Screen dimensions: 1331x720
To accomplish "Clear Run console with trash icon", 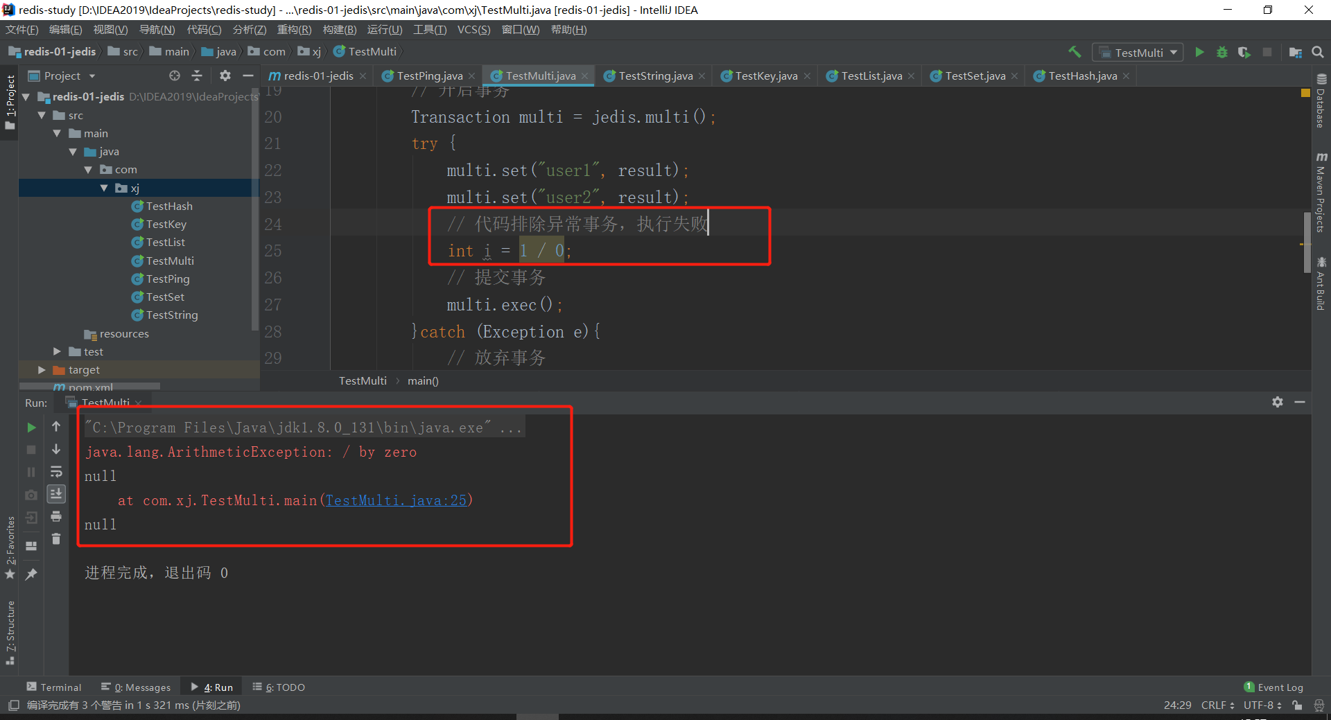I will [x=56, y=538].
